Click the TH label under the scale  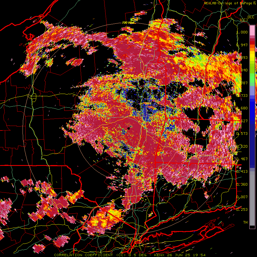pos(245,222)
